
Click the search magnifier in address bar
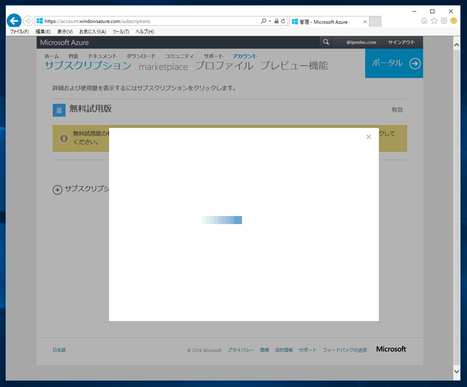point(263,21)
